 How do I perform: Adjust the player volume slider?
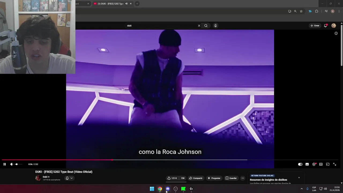18,164
